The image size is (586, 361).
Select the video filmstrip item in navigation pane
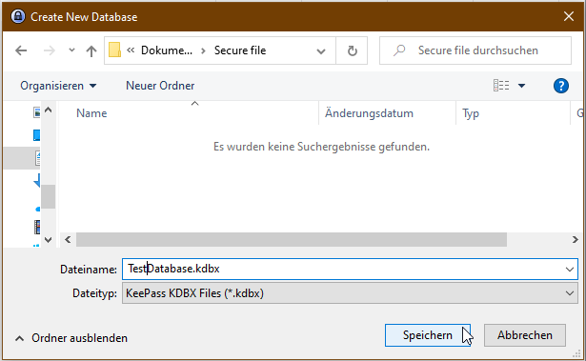click(x=37, y=227)
